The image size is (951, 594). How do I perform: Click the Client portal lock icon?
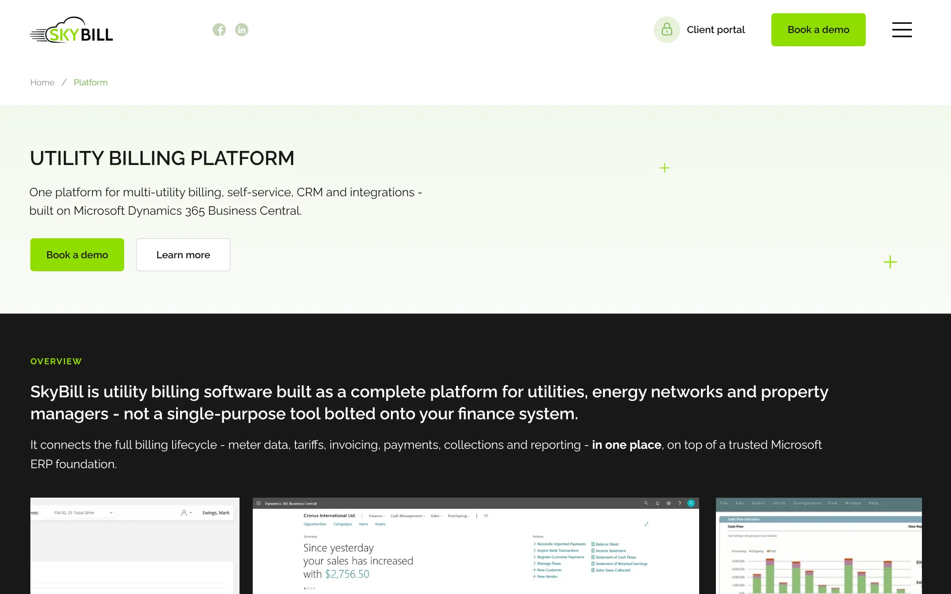click(x=667, y=29)
